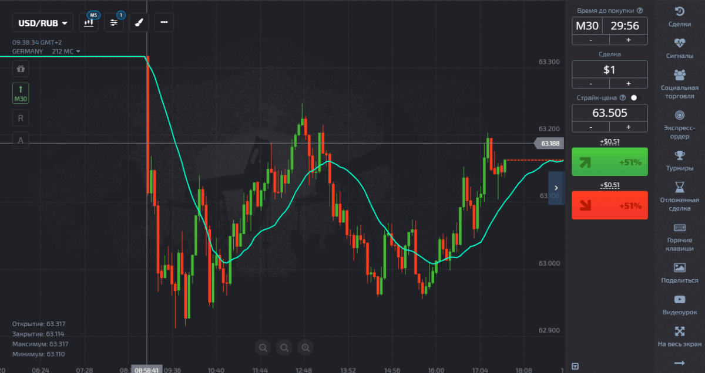
Task: Open the Сигналы panel
Action: click(x=680, y=49)
